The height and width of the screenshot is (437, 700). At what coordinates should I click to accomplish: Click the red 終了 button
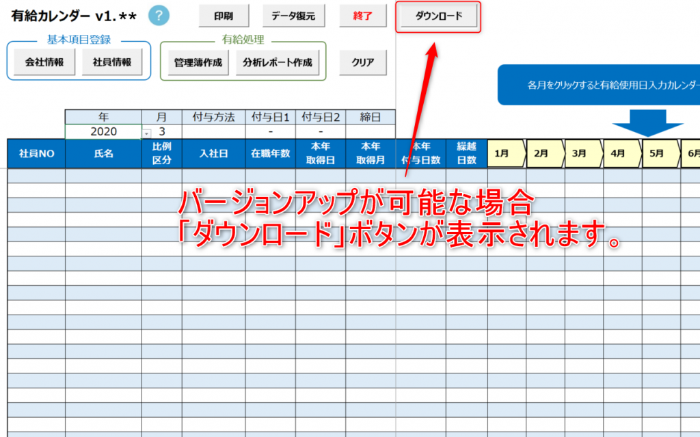pos(362,16)
